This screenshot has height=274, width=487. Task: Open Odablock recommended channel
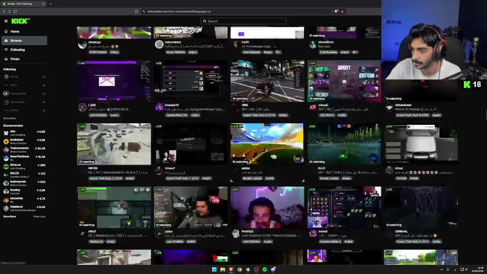[x=24, y=208]
